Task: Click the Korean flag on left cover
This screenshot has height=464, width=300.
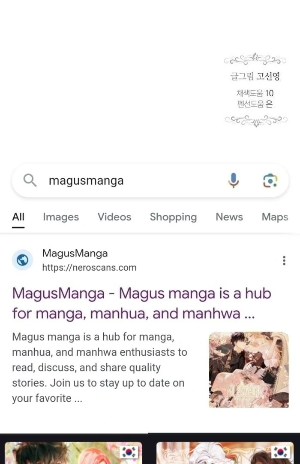Action: point(129,452)
